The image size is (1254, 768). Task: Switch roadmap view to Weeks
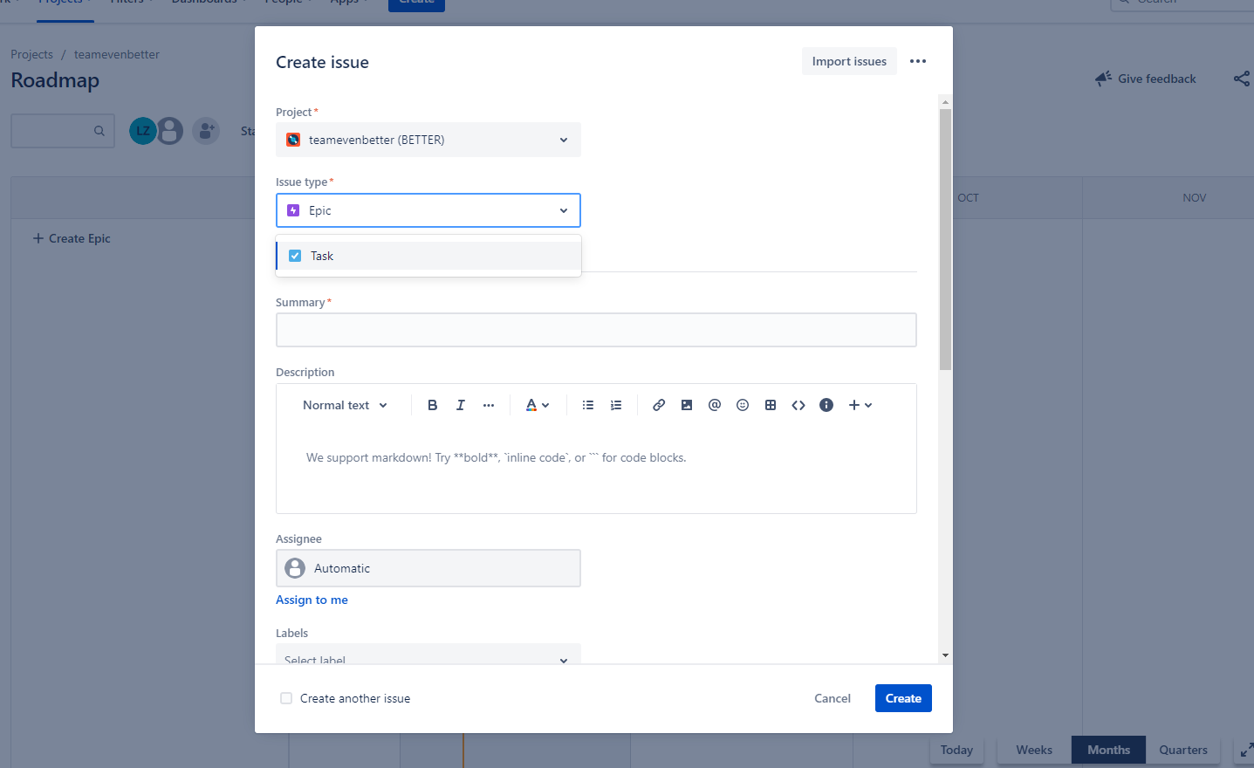(x=1034, y=750)
